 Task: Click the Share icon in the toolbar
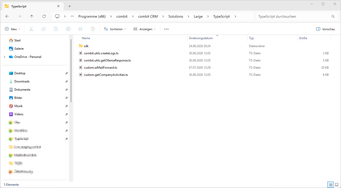coord(81,29)
